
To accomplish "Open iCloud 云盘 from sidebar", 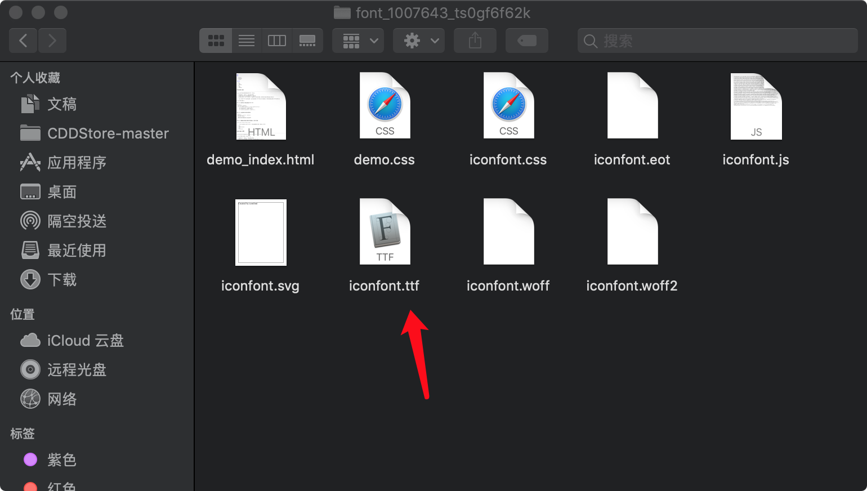I will pos(84,340).
